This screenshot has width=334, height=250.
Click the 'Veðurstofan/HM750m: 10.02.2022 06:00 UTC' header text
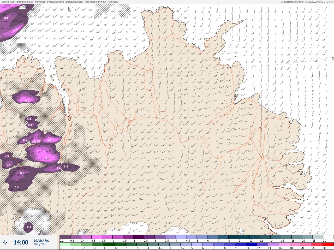(x=307, y=2)
